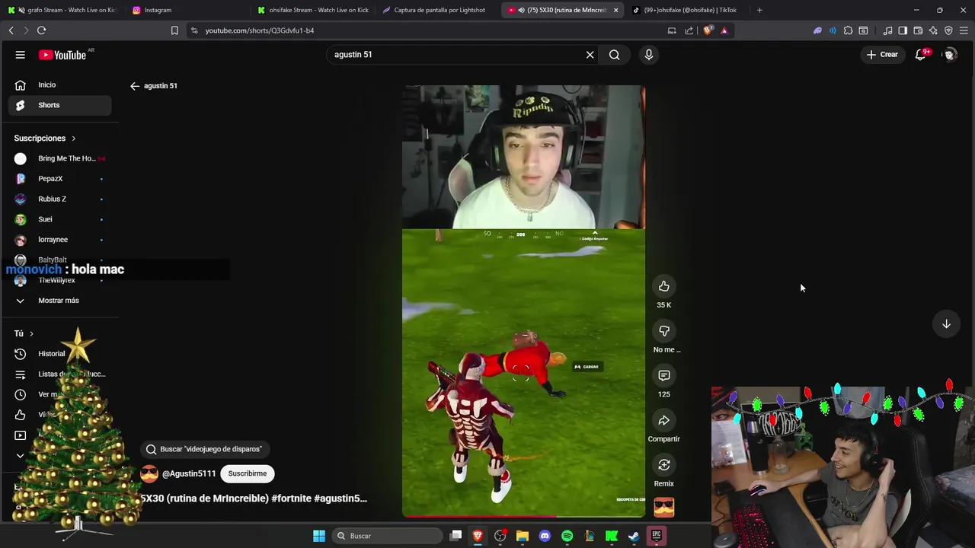Open Brave Leo AI sparkle icon
This screenshot has width=975, height=548.
pos(933,30)
